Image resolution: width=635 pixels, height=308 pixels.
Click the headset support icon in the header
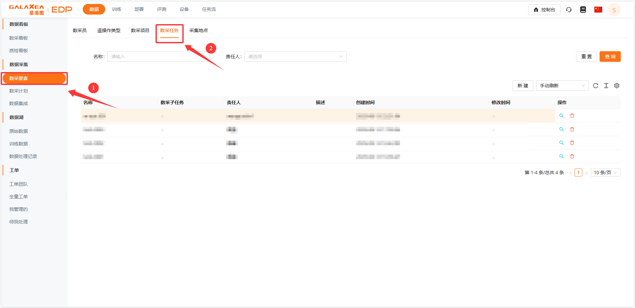click(x=569, y=10)
